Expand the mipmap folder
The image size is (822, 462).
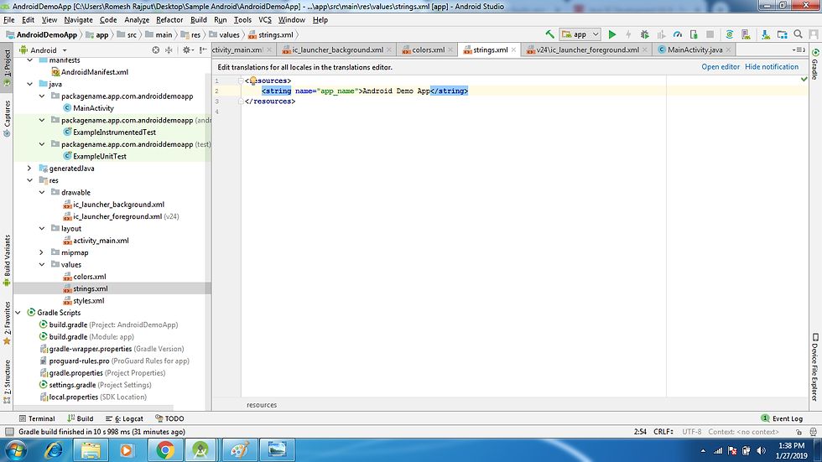tap(42, 252)
